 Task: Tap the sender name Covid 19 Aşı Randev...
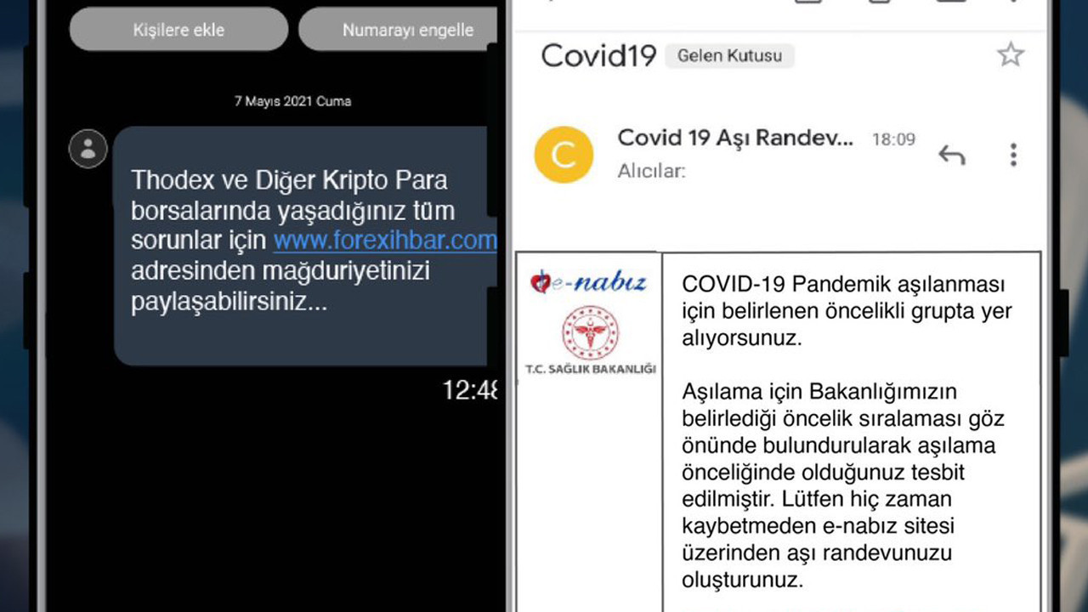click(x=734, y=138)
